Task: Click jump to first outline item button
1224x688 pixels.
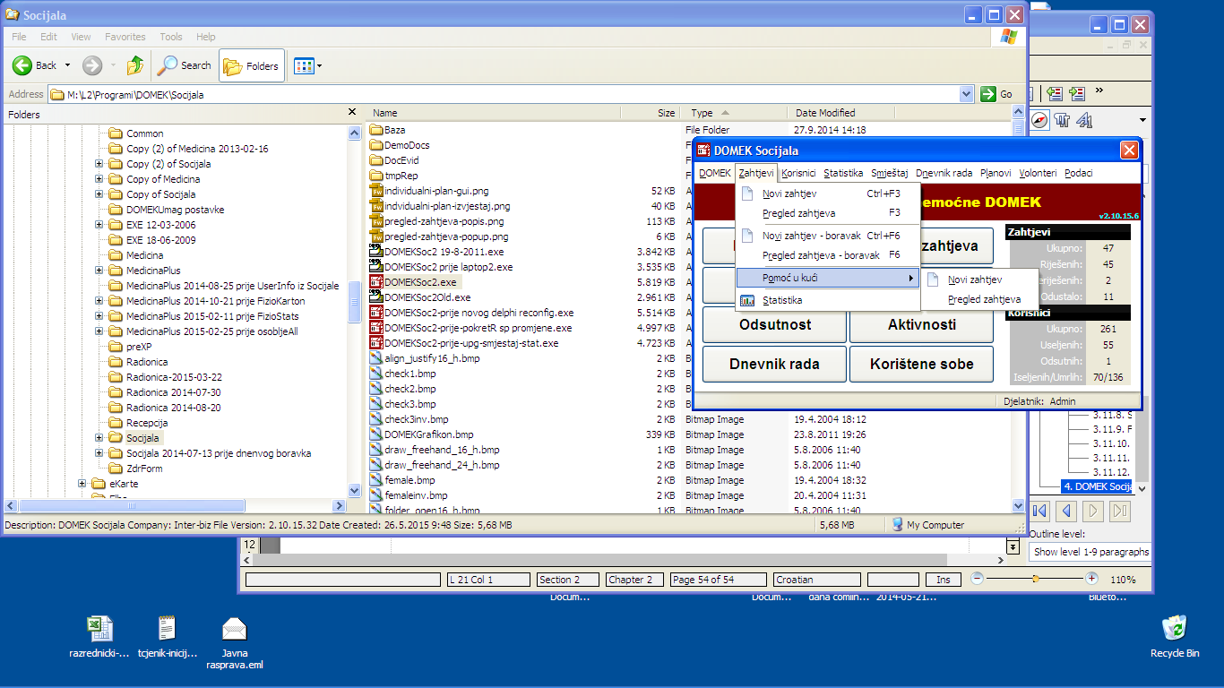Action: point(1040,511)
